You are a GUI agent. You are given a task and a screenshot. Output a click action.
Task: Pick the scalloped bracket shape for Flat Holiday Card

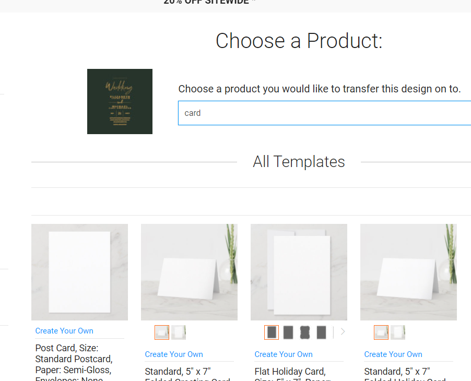coord(304,332)
